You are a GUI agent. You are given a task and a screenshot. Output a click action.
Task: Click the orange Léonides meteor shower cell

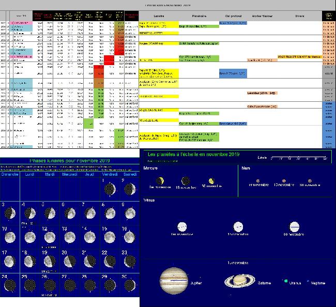(262, 93)
